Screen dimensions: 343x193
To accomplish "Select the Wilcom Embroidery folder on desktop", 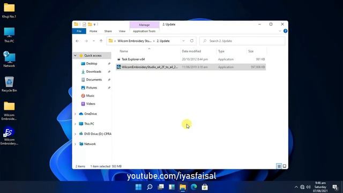I will (9, 111).
